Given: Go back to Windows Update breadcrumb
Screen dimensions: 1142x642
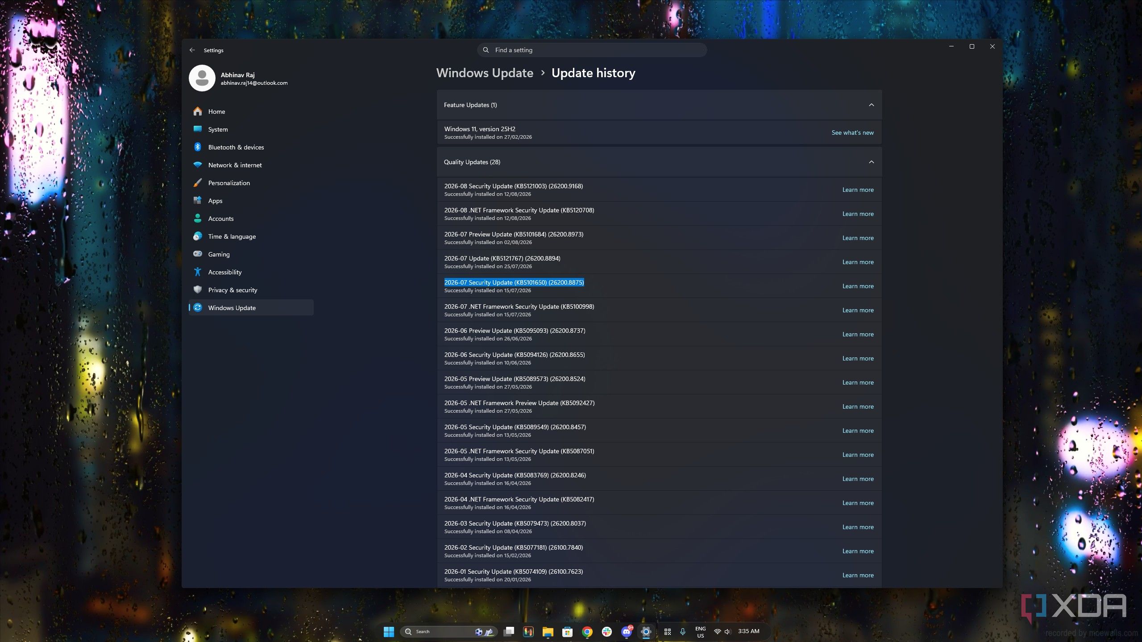Looking at the screenshot, I should click(485, 73).
